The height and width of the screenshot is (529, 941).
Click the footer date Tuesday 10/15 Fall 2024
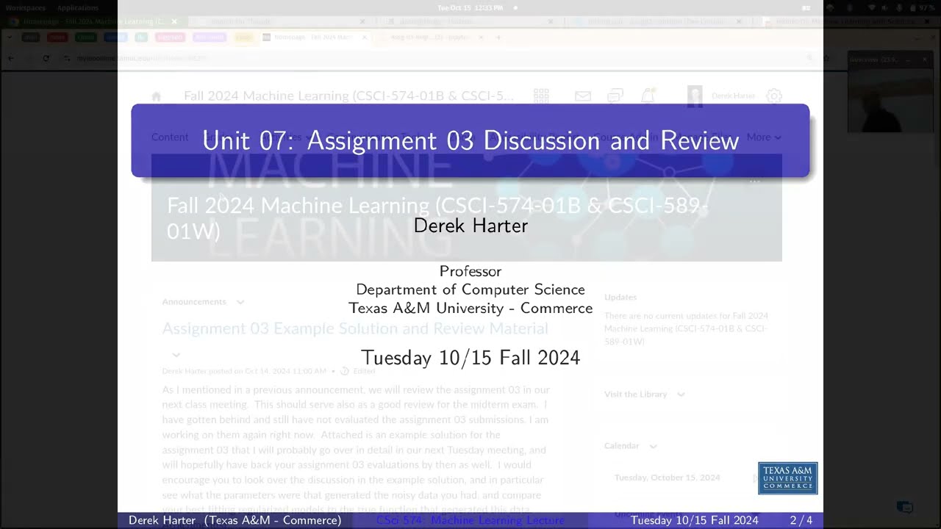coord(694,520)
